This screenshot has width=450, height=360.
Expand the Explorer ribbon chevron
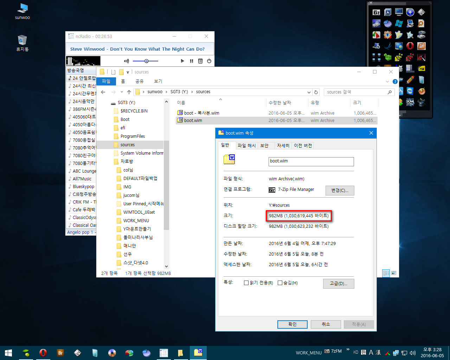point(387,82)
